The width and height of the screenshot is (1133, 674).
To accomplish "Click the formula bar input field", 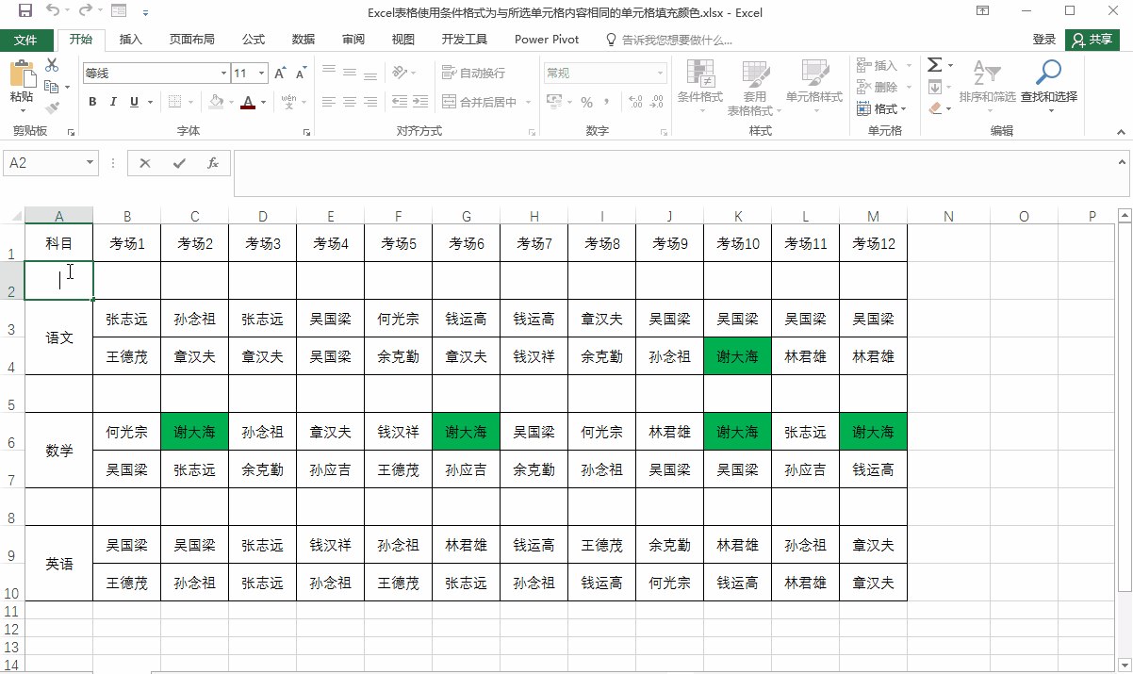I will (x=675, y=174).
